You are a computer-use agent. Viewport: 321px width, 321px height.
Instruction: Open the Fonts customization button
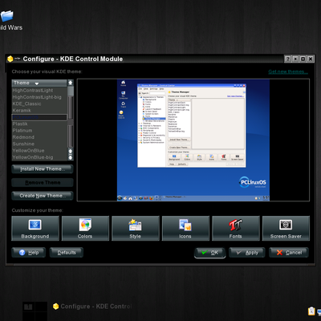pos(236,229)
